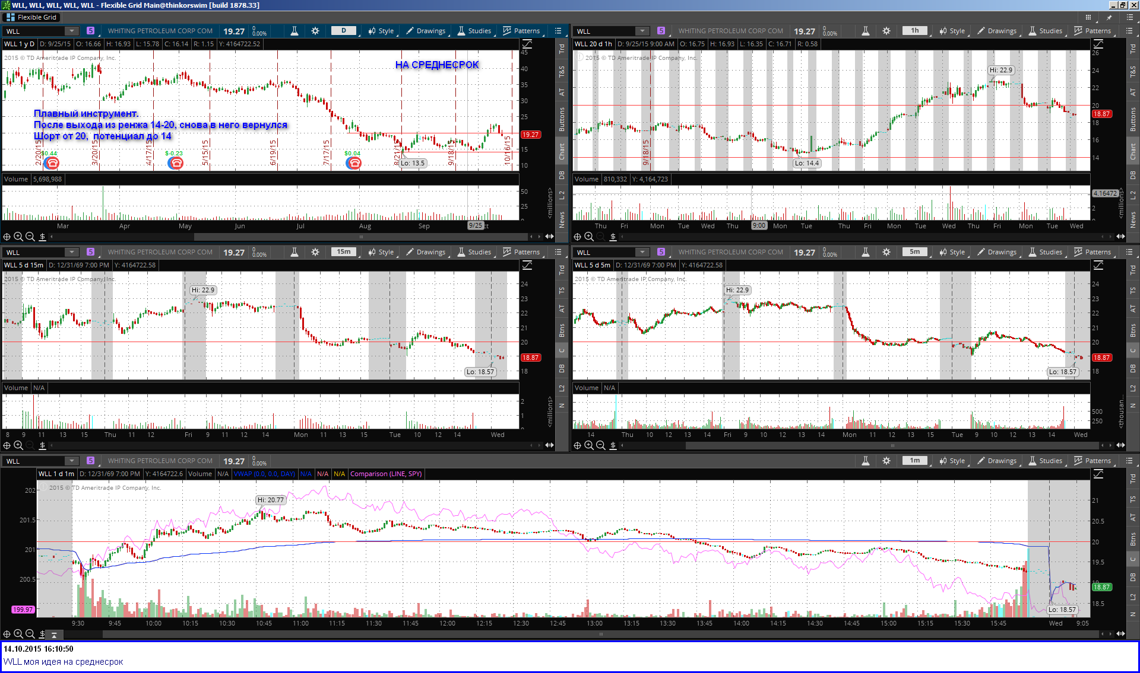Viewport: 1140px width, 673px height.
Task: Open flask Edit Studies icon in 1m chart
Action: pos(866,461)
